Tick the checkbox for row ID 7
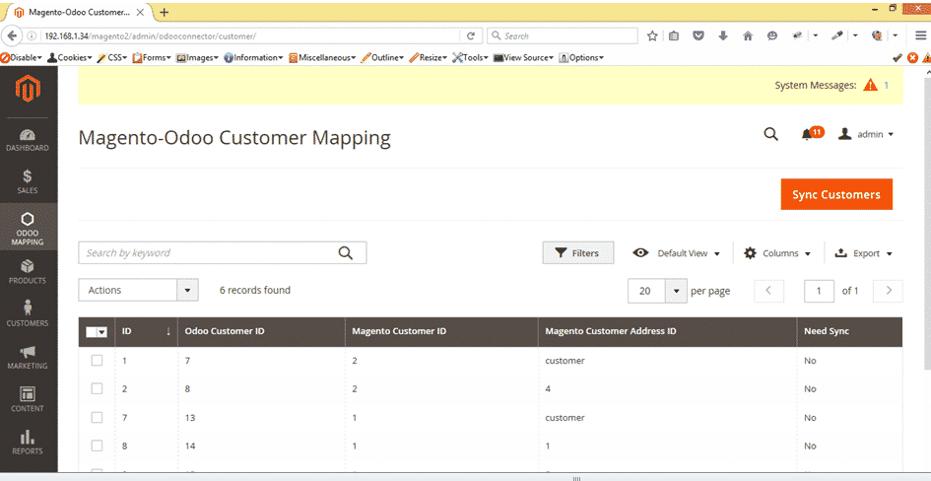Viewport: 931px width, 481px height. coord(97,417)
